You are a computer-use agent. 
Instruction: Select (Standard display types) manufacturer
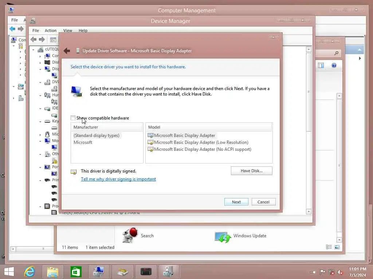(x=96, y=136)
